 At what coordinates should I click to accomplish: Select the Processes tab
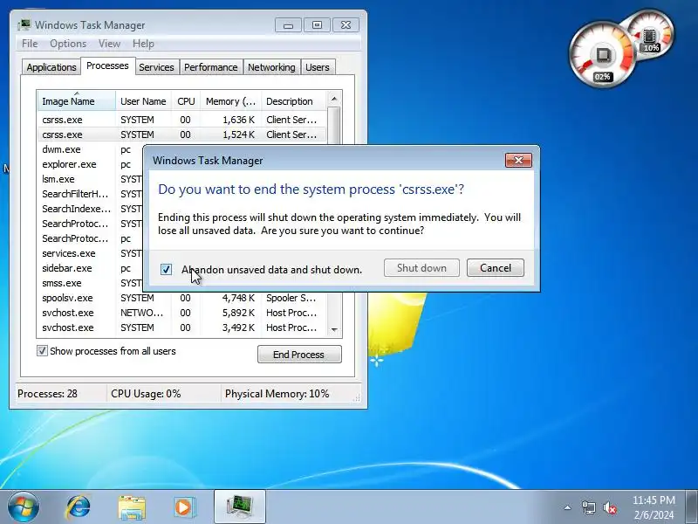pyautogui.click(x=107, y=66)
